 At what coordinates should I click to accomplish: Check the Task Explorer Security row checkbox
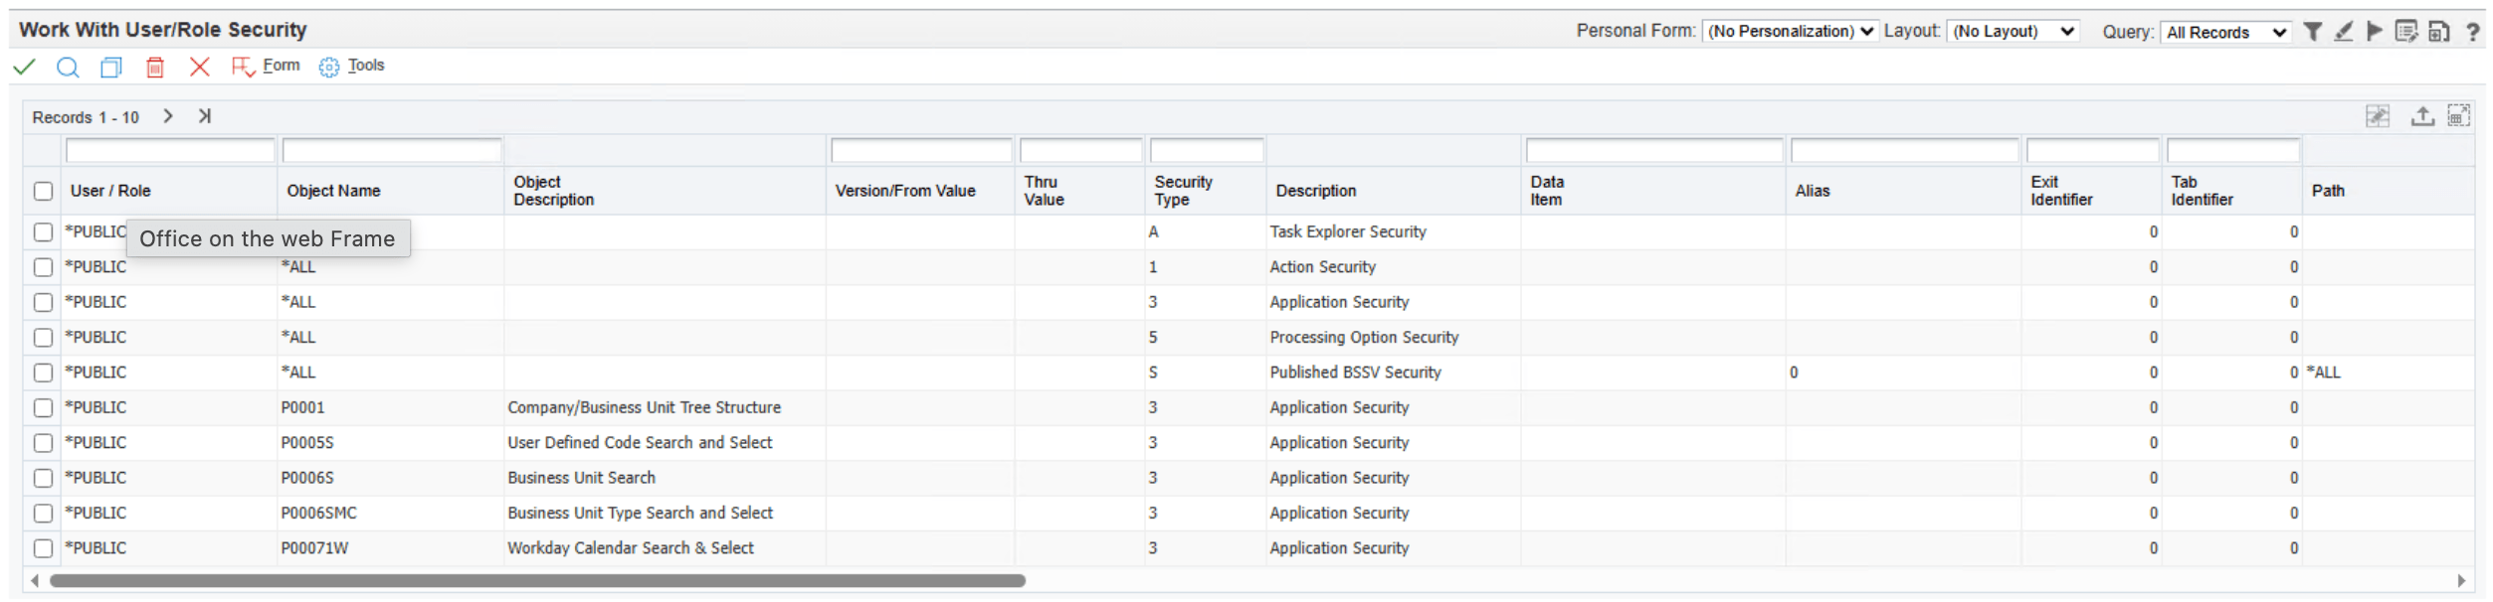(43, 232)
